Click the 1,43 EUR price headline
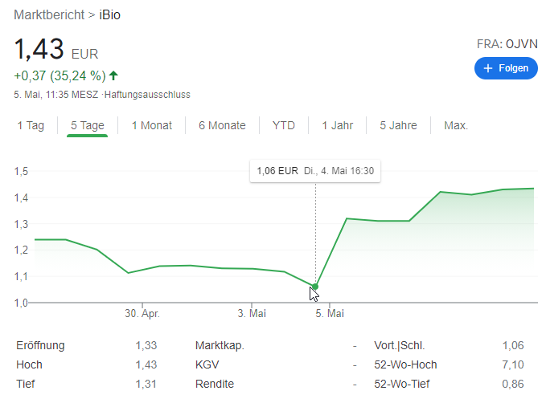The width and height of the screenshot is (546, 403). 56,50
